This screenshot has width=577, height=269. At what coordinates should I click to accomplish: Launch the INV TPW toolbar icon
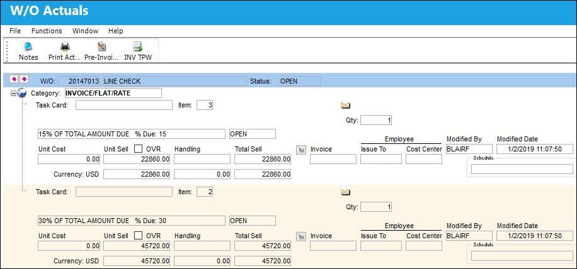point(138,47)
